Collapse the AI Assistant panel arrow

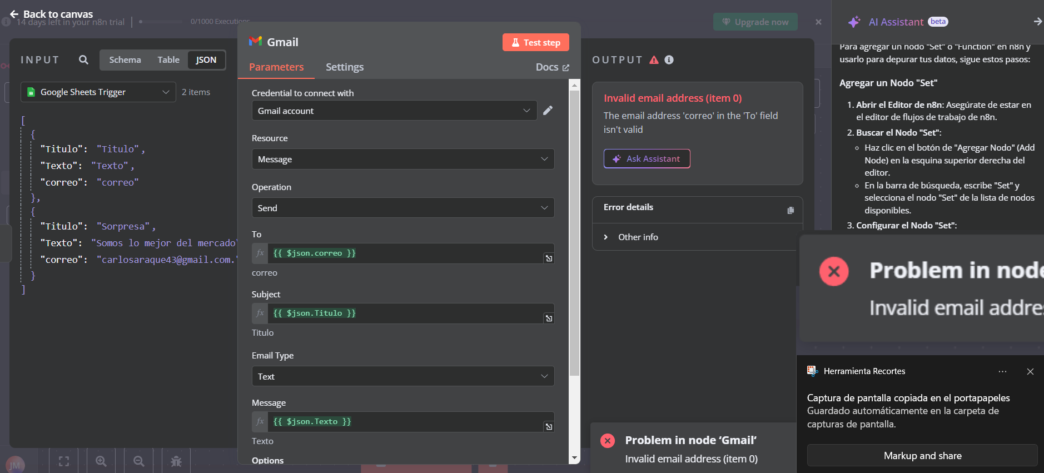(x=1037, y=22)
